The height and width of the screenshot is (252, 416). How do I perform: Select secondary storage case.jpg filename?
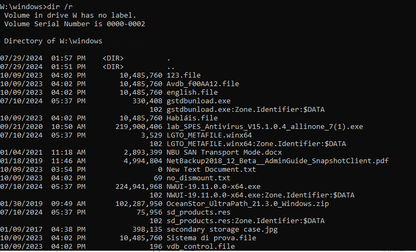[222, 230]
